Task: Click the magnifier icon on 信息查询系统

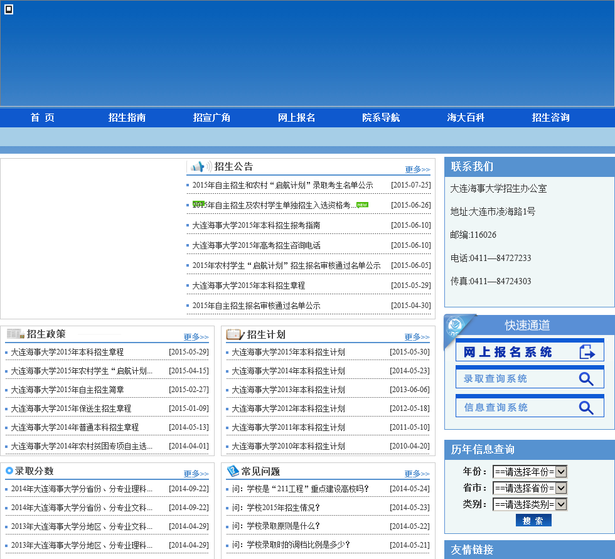Action: 586,408
